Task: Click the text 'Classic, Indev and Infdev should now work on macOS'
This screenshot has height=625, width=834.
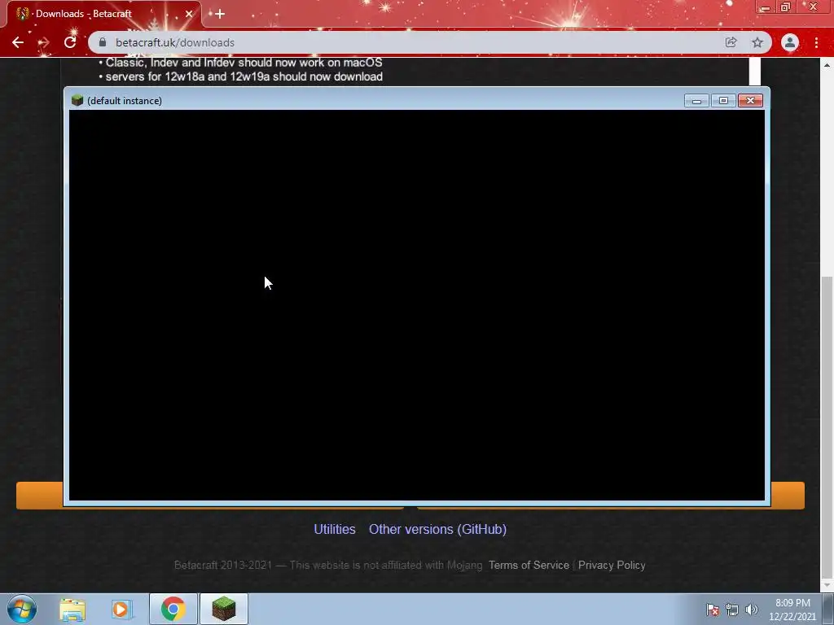Action: (244, 62)
